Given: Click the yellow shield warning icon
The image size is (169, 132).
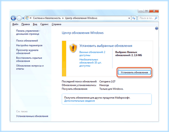Looking at the screenshot, I should point(73,48).
